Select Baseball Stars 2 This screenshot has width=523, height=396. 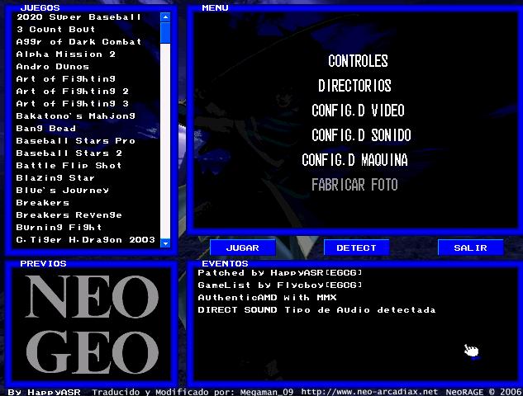(x=69, y=153)
